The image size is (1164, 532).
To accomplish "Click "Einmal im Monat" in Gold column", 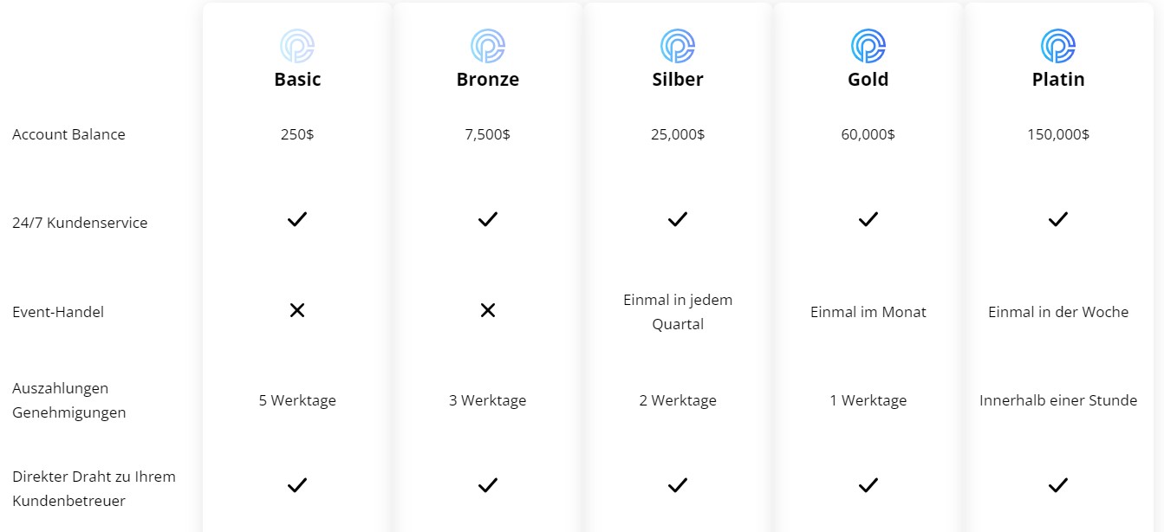I will click(868, 312).
